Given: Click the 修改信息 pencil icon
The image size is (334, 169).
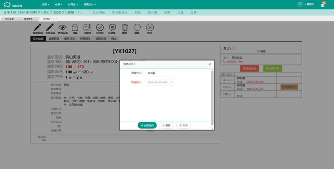Looking at the screenshot, I should [x=38, y=27].
